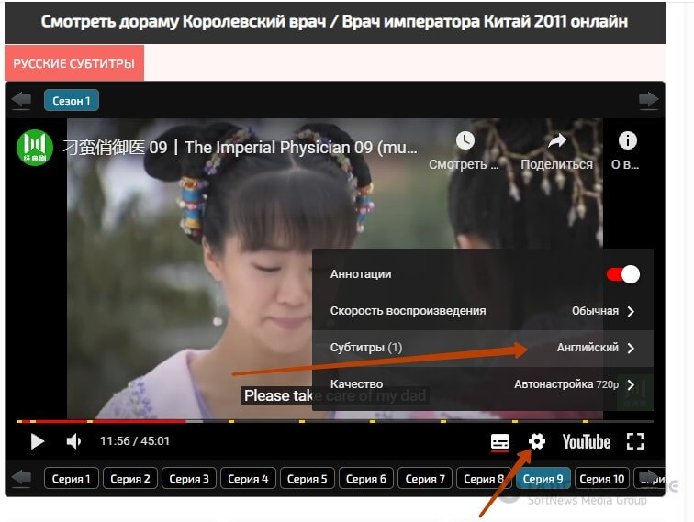Click the Смотреть label under clock
Screen dimensions: 694x522
point(464,164)
